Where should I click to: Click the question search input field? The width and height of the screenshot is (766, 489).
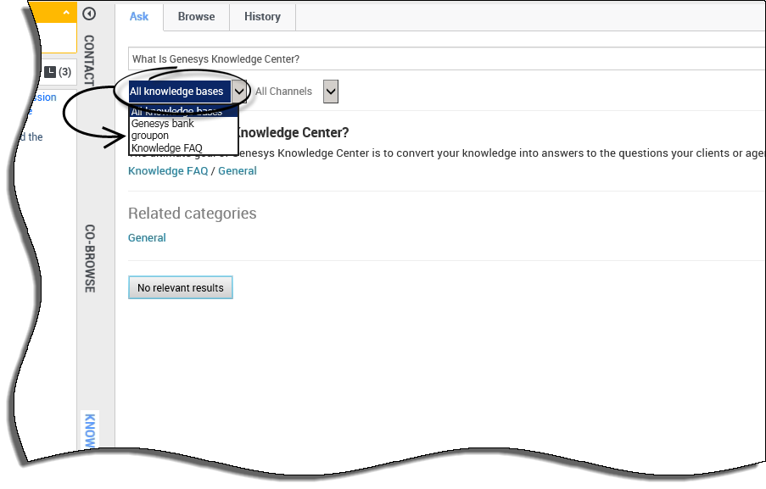coord(424,58)
